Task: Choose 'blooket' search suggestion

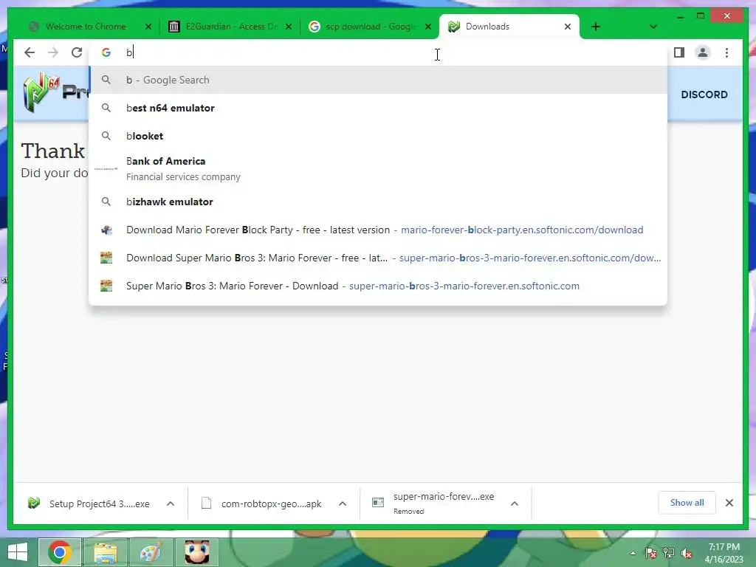Action: click(378, 136)
